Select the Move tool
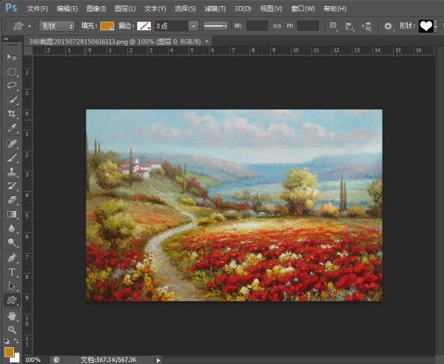 [12, 58]
